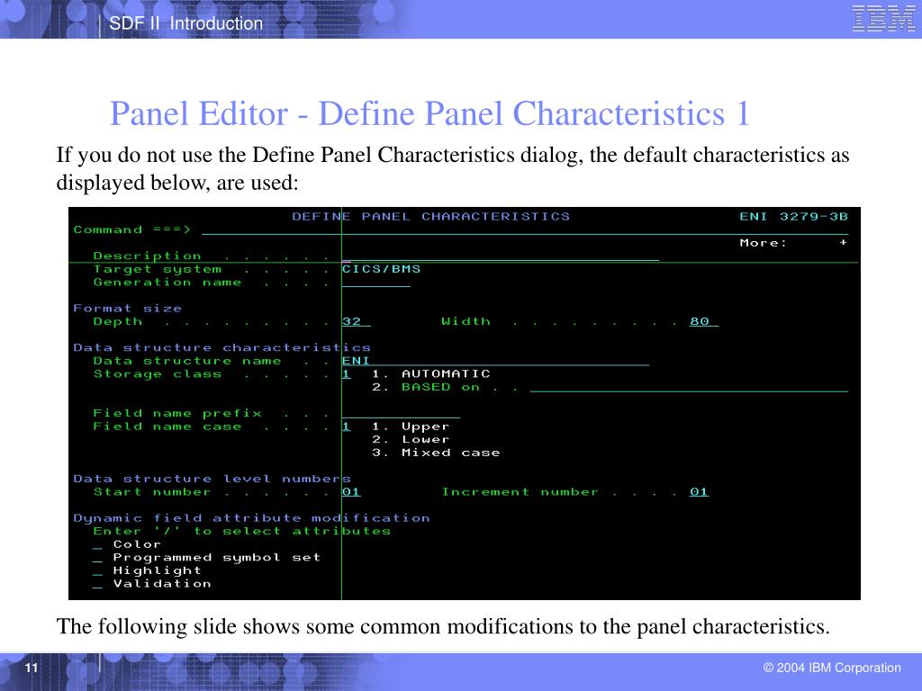This screenshot has width=922, height=691.
Task: Click the Target system label
Action: coord(157,269)
